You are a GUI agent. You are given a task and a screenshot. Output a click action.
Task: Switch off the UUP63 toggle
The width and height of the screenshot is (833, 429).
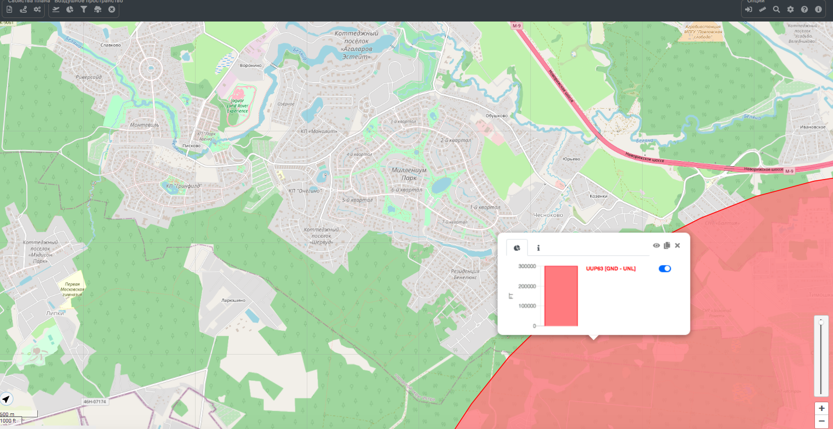(665, 269)
